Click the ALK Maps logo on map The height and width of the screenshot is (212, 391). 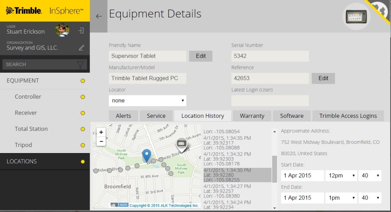(120, 205)
